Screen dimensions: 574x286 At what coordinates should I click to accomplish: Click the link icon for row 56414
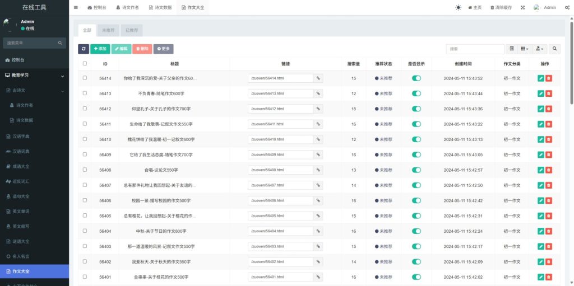tap(318, 78)
